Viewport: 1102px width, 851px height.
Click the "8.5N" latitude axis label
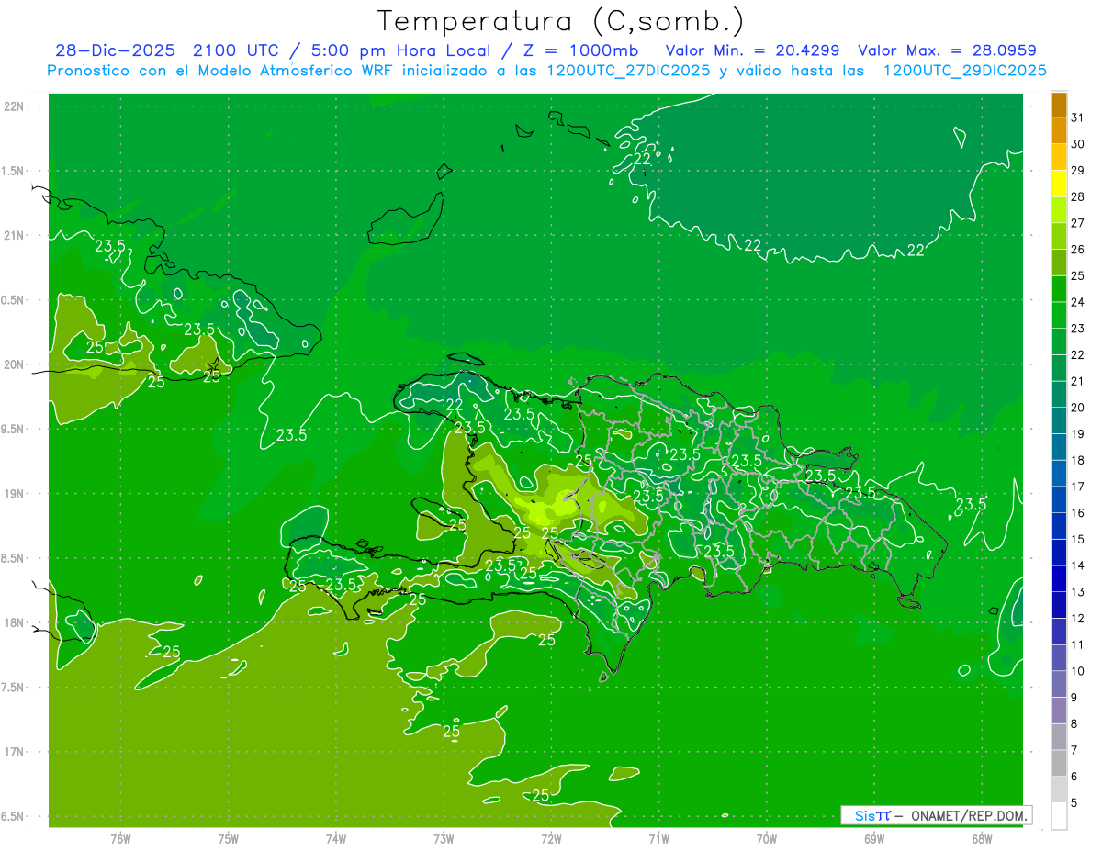pyautogui.click(x=14, y=558)
